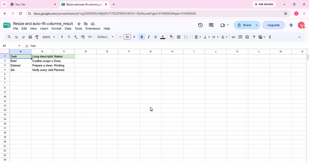Open the functions sigma menu

[x=270, y=37]
